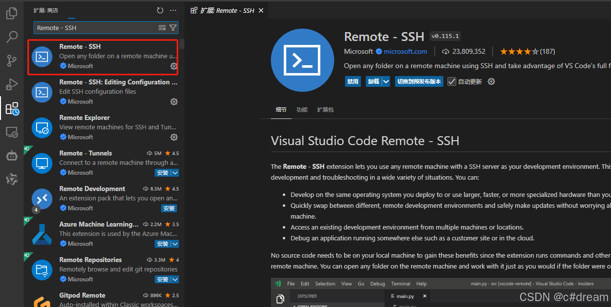The height and width of the screenshot is (307, 611).
Task: Click the extension pack count badge 4
Action: pos(36,209)
